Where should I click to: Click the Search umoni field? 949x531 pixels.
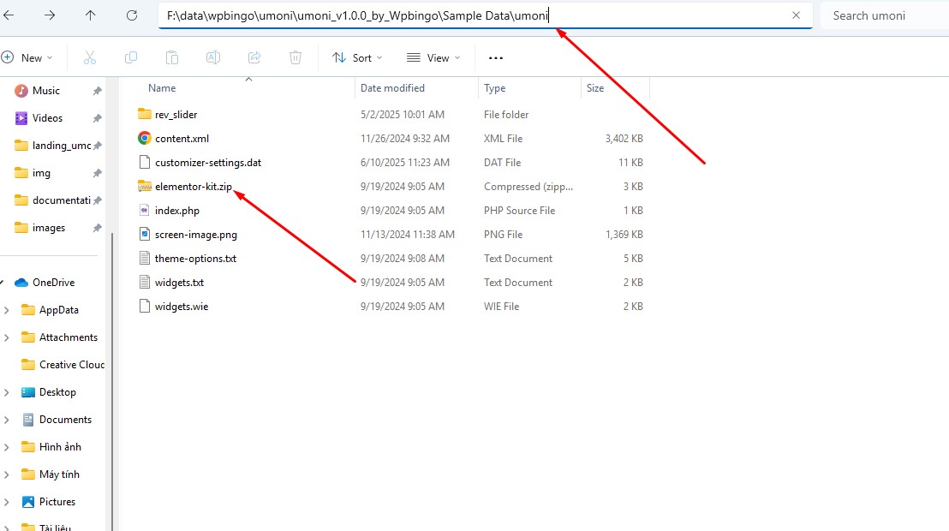tap(882, 15)
